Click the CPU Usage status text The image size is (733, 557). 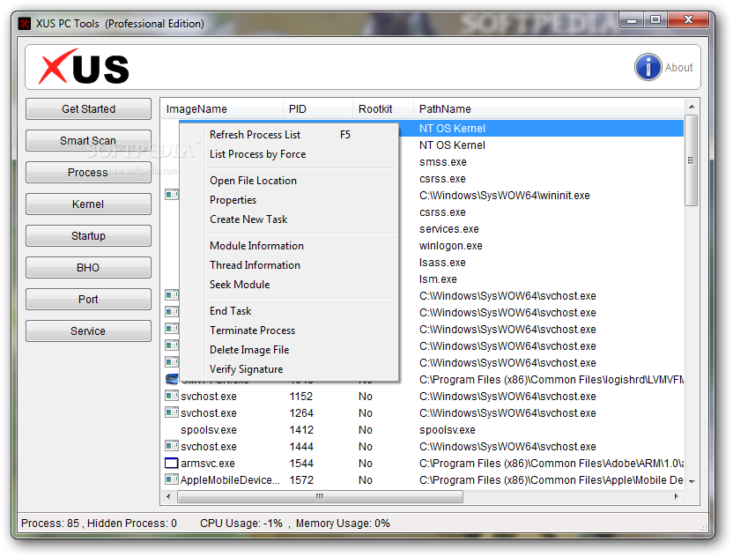(x=241, y=523)
